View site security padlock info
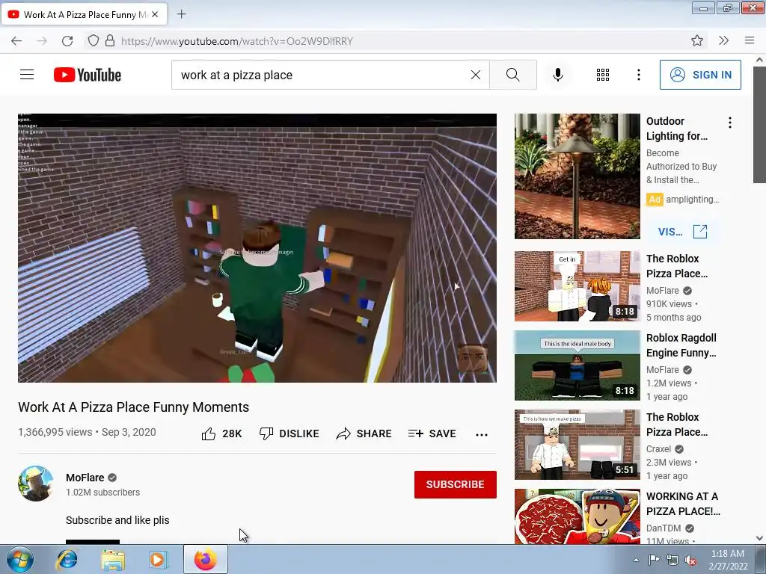 110,40
